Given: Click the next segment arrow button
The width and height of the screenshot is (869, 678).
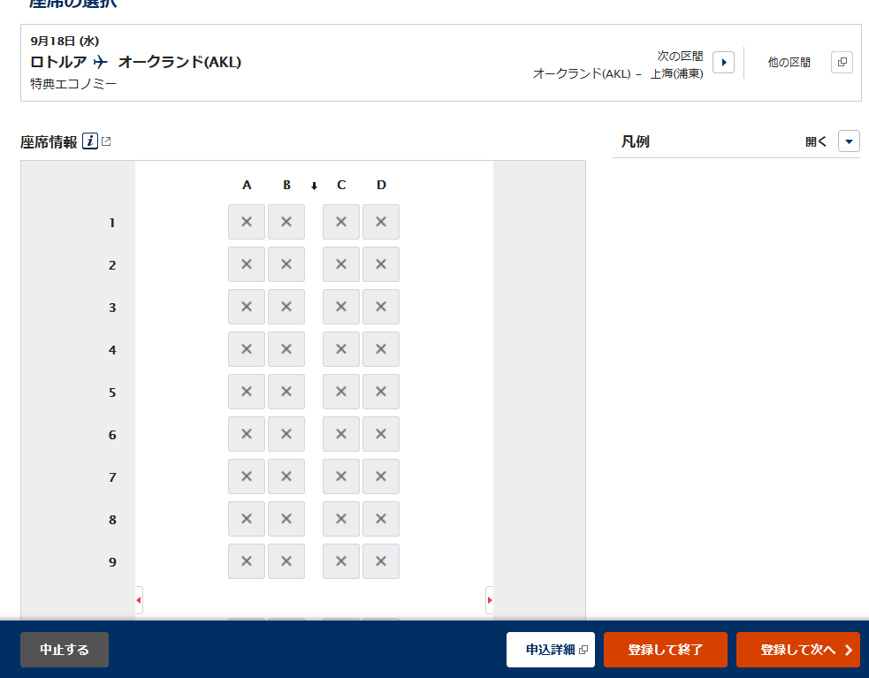Looking at the screenshot, I should click(x=723, y=62).
